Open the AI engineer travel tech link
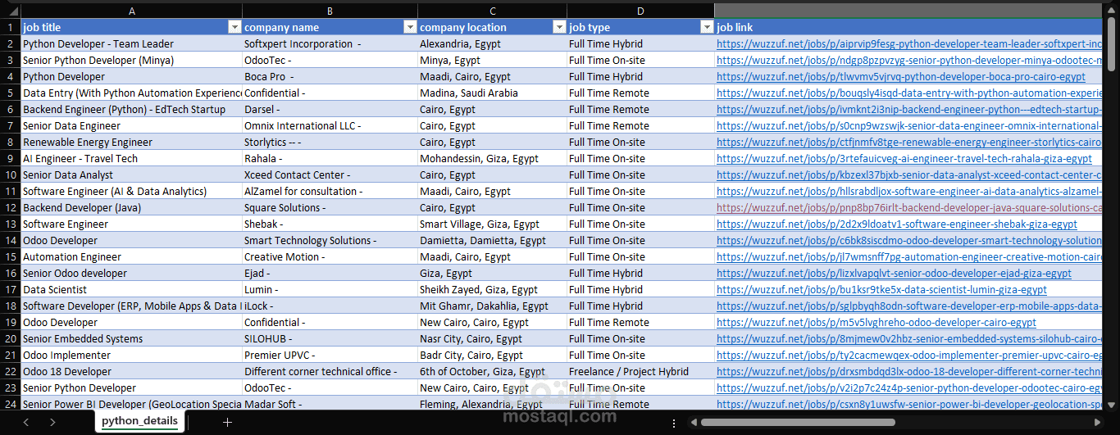Image resolution: width=1120 pixels, height=435 pixels. point(904,158)
